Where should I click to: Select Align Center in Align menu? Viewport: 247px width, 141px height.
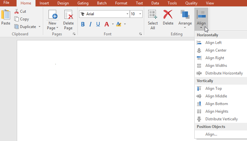click(x=216, y=50)
